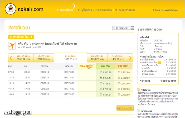Switch to the 21 พ.ย. date tab
This screenshot has height=118, width=185.
pos(23,58)
